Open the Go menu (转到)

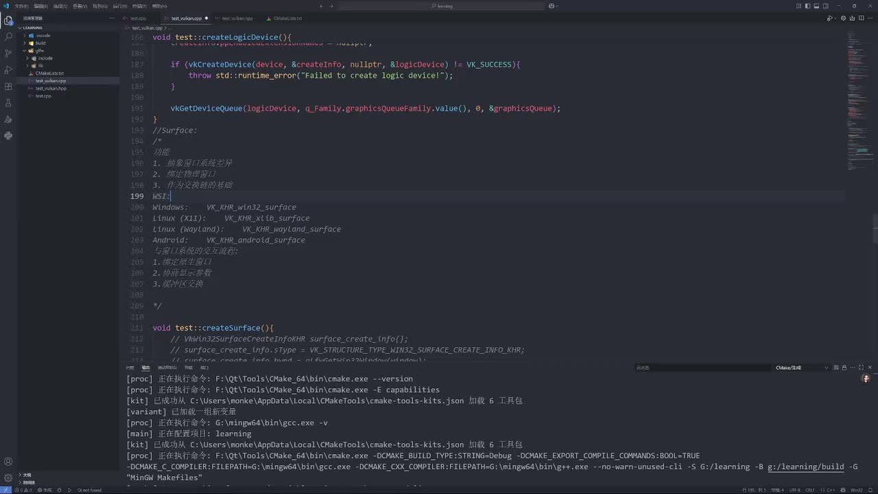(100, 5)
